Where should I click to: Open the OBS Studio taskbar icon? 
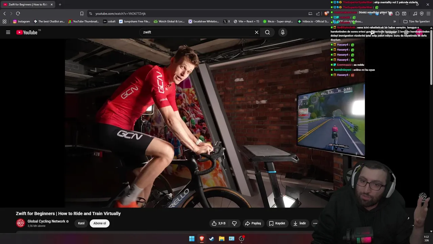pyautogui.click(x=242, y=239)
